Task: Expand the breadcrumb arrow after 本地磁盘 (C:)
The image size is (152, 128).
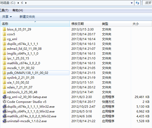Action: pos(18,3)
